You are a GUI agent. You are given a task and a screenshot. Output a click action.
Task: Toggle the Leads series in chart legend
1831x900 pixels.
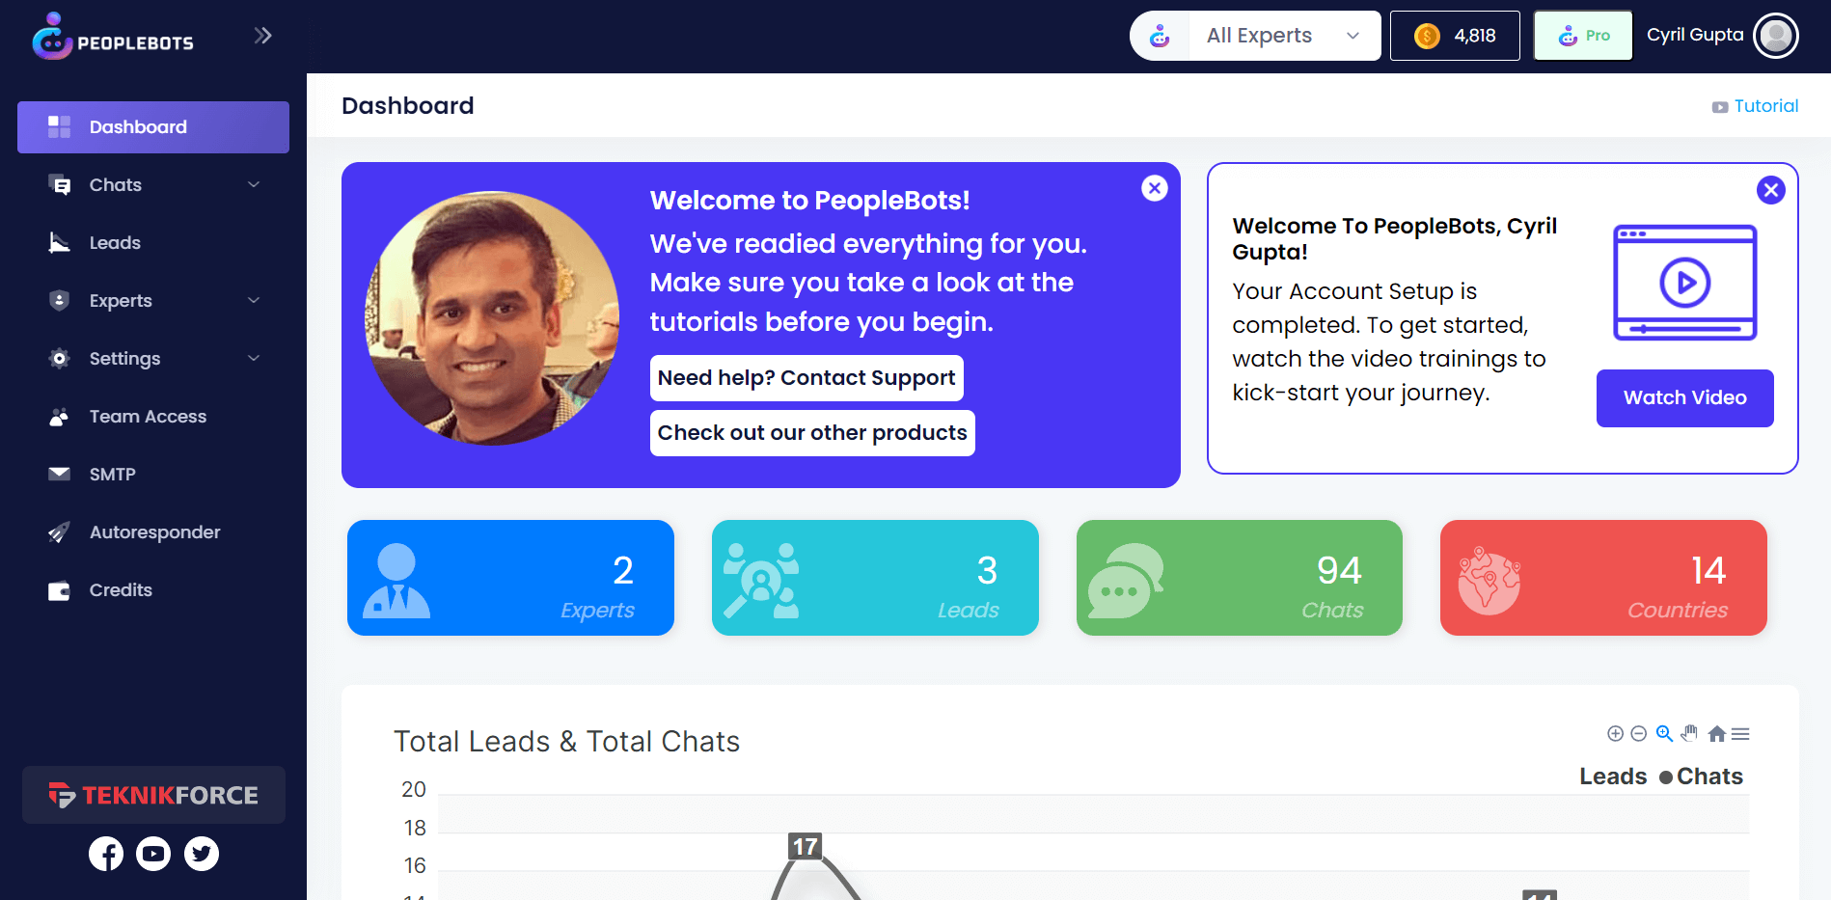(1612, 777)
